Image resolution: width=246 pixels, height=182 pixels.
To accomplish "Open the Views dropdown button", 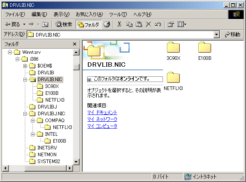I will click(182, 25).
